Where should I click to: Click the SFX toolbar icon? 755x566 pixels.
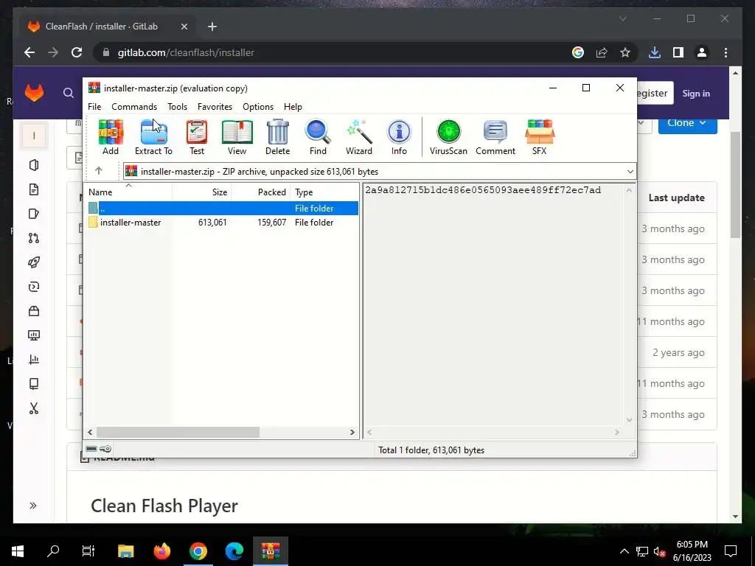539,137
